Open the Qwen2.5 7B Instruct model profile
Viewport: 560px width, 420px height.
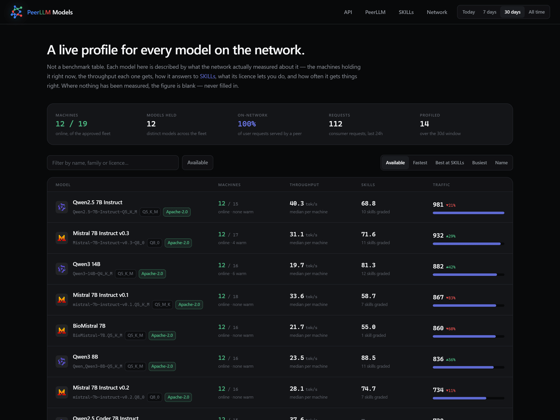tap(98, 202)
